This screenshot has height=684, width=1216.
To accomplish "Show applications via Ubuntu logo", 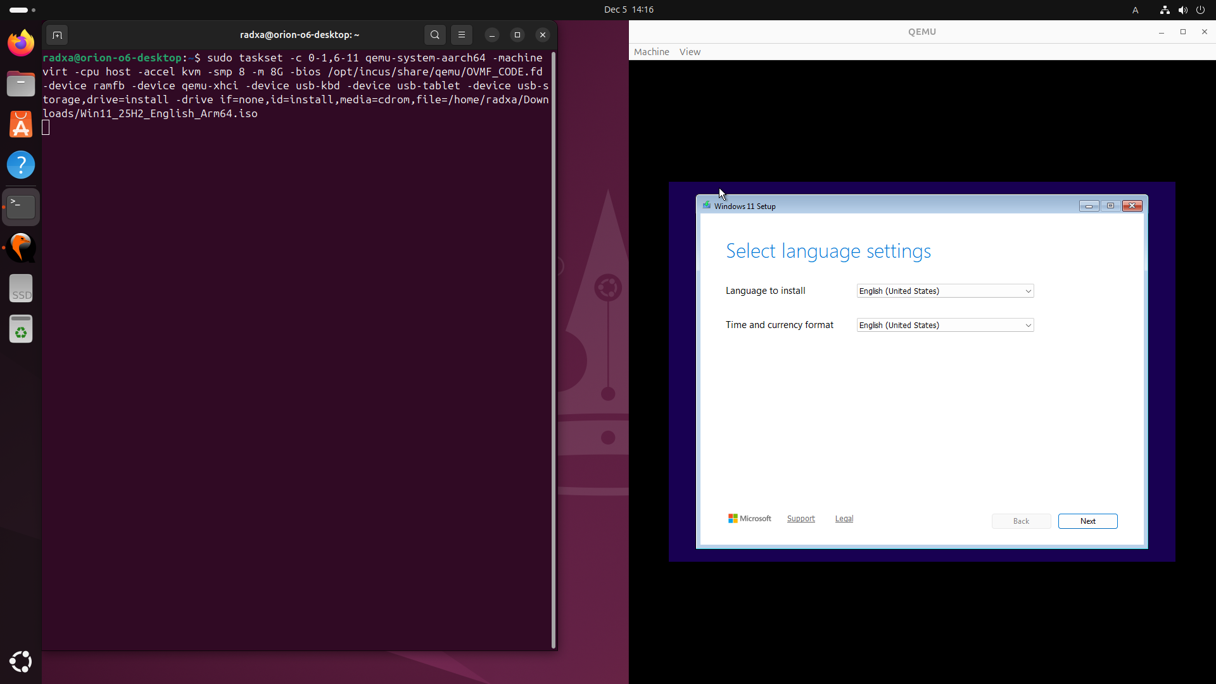I will click(x=21, y=661).
